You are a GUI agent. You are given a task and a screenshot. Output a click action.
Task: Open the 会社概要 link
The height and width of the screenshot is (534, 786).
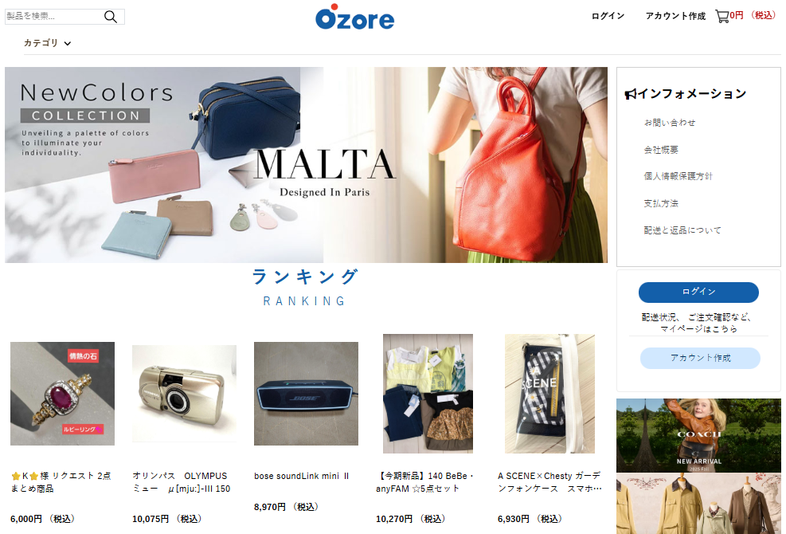pyautogui.click(x=661, y=150)
